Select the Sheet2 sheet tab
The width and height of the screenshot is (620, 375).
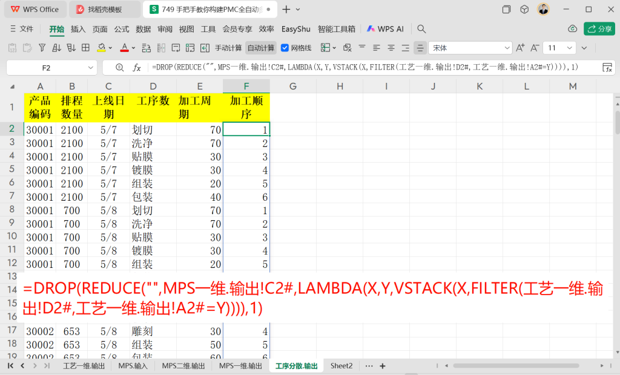pos(341,366)
